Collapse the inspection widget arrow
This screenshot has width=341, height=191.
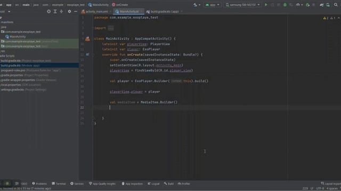pos(339,18)
